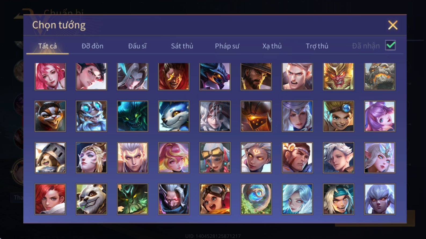Screen dimensions: 426x239
Task: Choose the golden monkey king hero
Action: 338,76
